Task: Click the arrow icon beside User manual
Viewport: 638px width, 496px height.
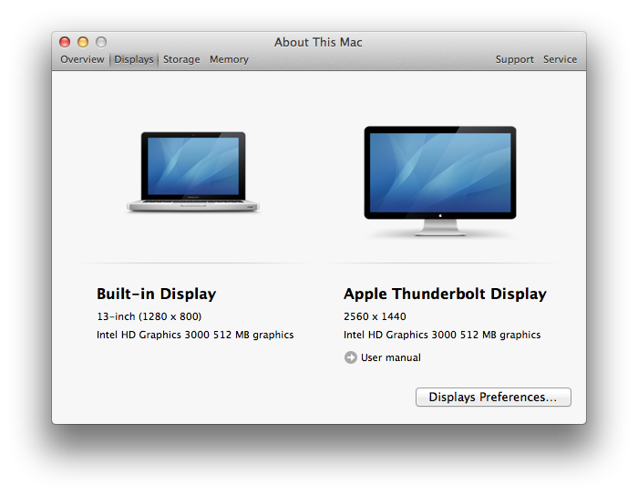Action: click(350, 357)
